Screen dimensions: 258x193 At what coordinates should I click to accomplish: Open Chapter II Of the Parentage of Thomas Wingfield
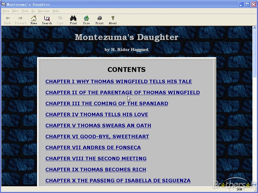[123, 93]
